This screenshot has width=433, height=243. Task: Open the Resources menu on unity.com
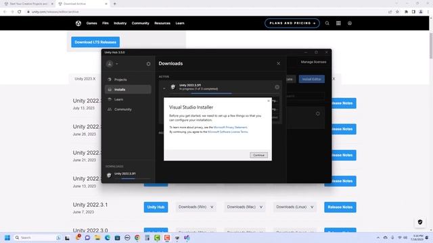click(x=162, y=24)
